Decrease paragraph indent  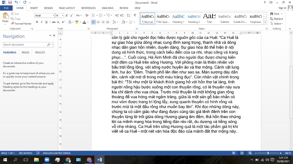click(117, 15)
